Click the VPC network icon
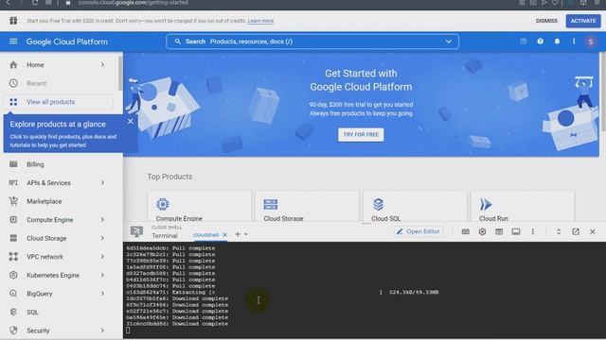This screenshot has width=606, height=340. [13, 256]
